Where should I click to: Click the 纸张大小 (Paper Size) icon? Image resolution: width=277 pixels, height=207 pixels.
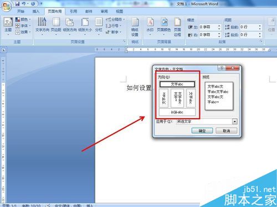pyautogui.click(x=85, y=26)
